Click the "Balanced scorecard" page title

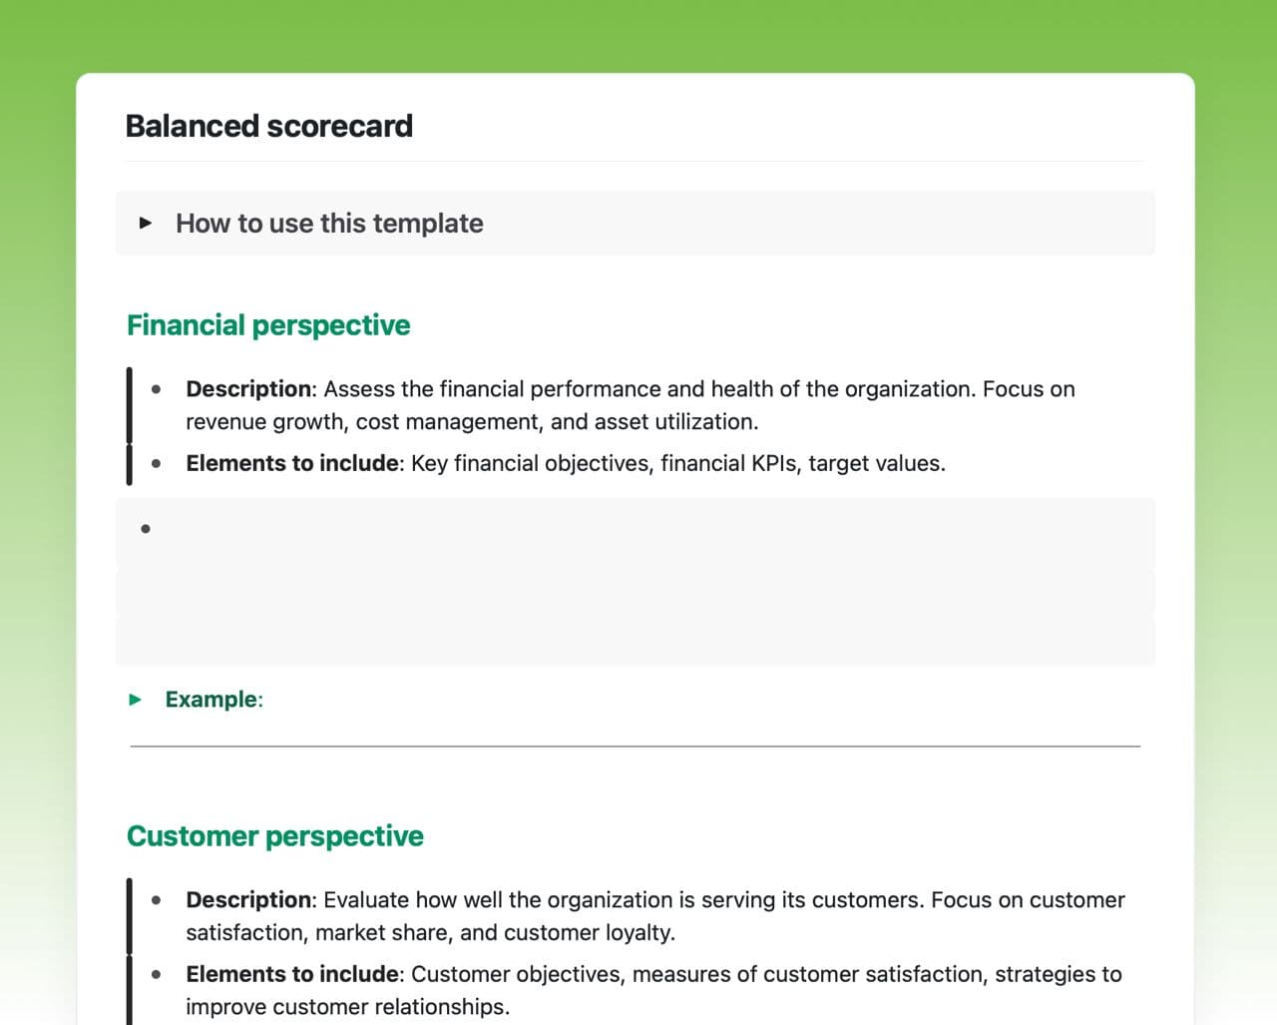tap(268, 126)
